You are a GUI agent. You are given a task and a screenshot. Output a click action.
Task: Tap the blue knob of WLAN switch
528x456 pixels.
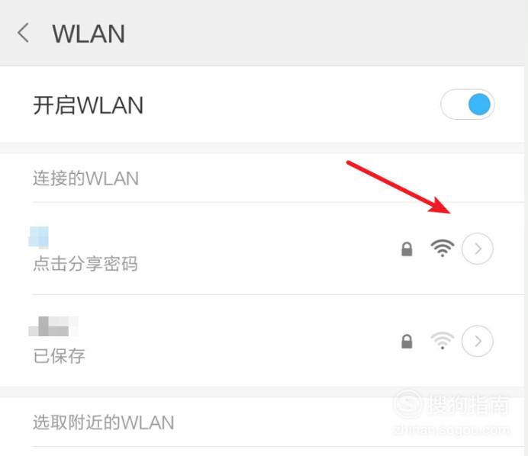tap(479, 104)
